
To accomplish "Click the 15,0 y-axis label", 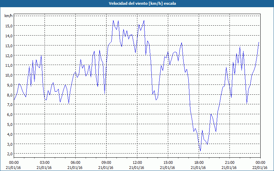I will click(x=9, y=26).
